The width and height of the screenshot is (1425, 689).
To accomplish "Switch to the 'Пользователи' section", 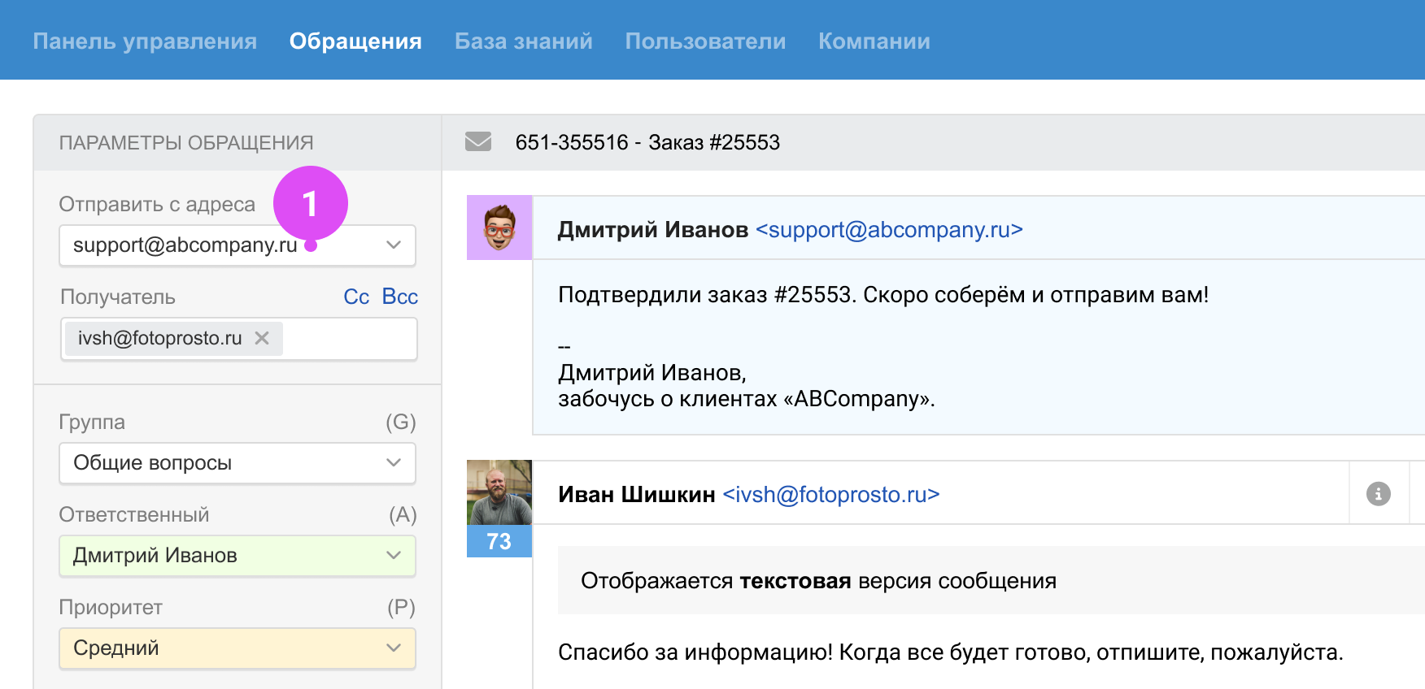I will coord(705,41).
